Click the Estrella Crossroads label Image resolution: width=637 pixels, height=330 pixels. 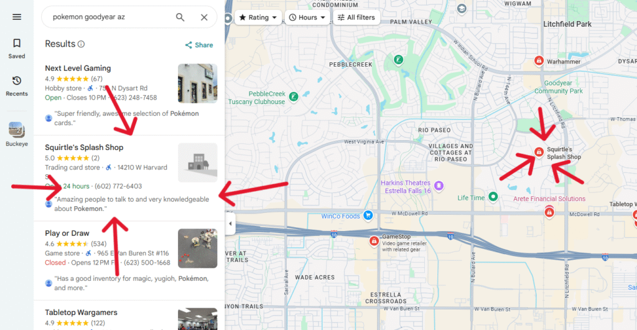386,298
